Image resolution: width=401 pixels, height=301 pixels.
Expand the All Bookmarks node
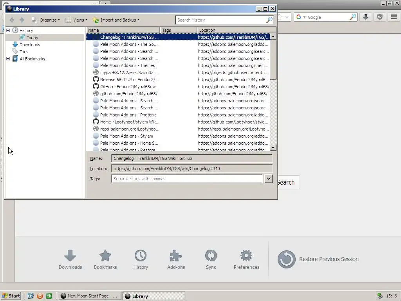click(x=8, y=59)
